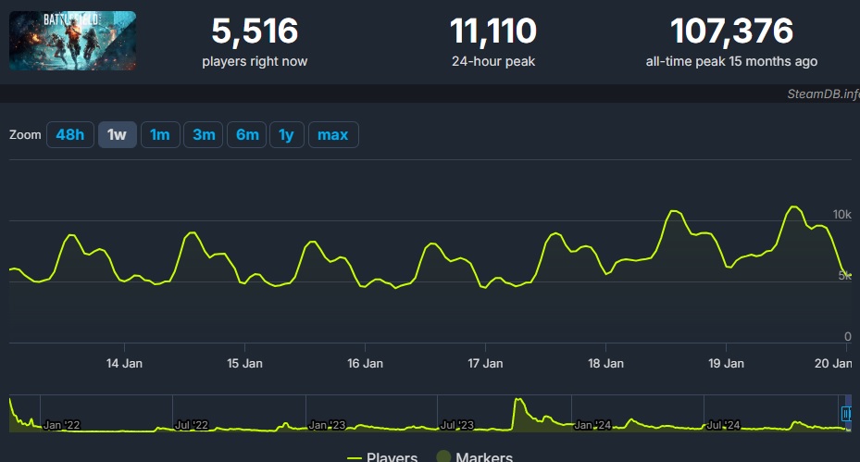Screen dimensions: 860x462
Task: Toggle the Players series in the legend
Action: [x=382, y=456]
